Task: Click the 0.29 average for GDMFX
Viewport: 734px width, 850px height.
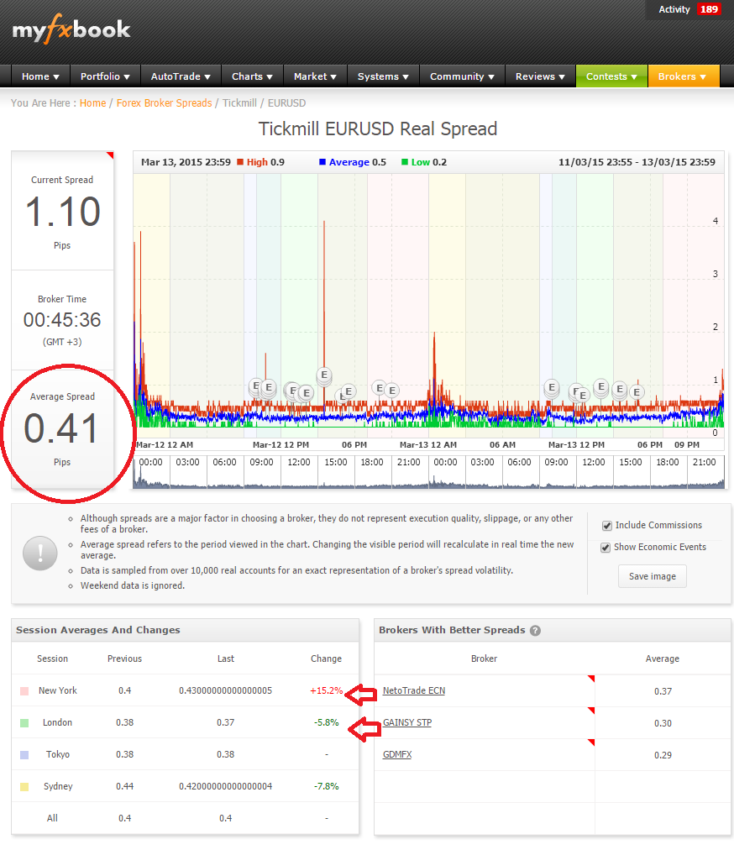Action: 663,755
